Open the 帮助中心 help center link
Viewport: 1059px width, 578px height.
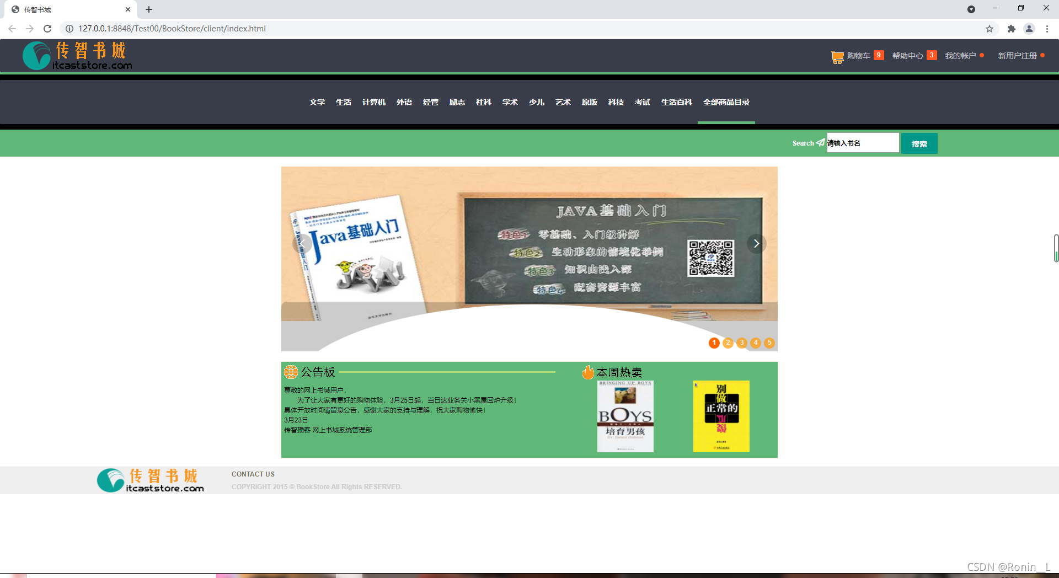coord(907,56)
